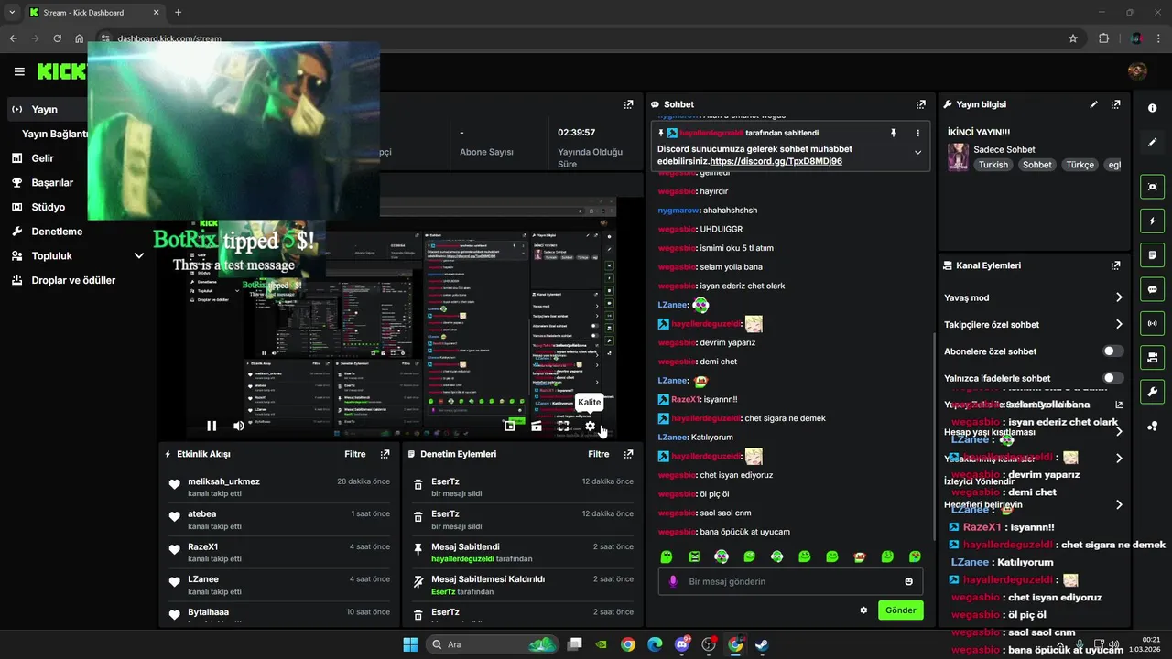This screenshot has width=1172, height=659.
Task: Pop out the Sohbet chat panel
Action: pos(921,104)
